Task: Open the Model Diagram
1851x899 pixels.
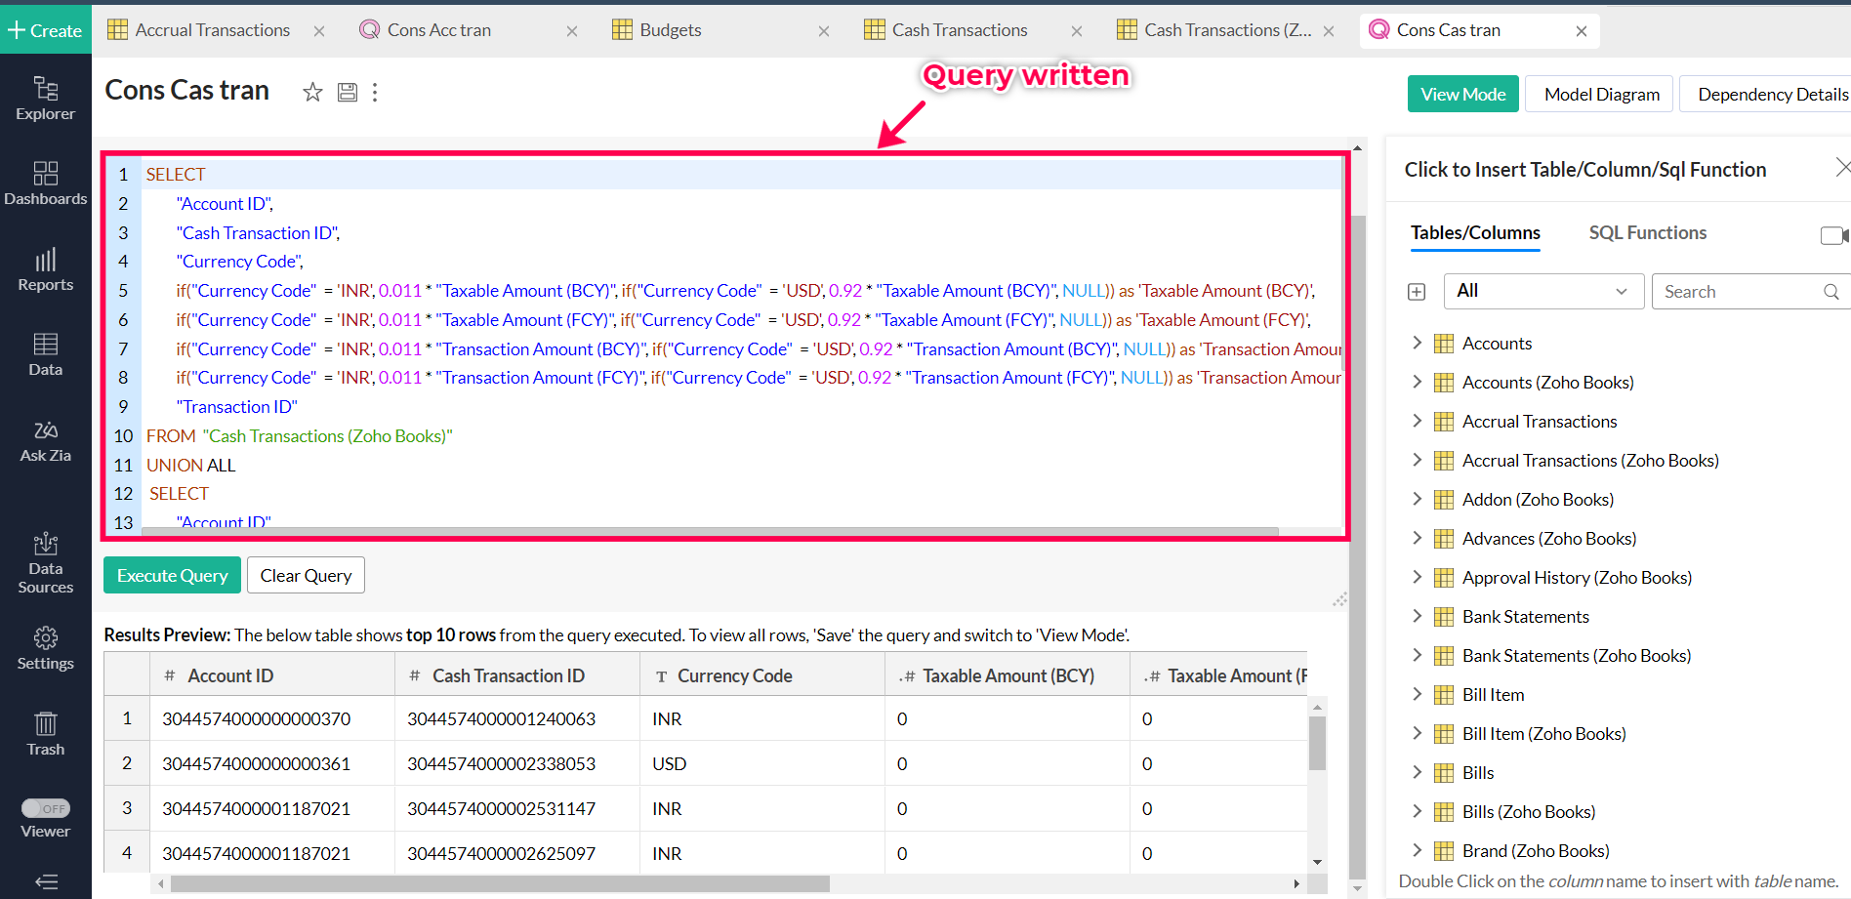Action: point(1601,94)
